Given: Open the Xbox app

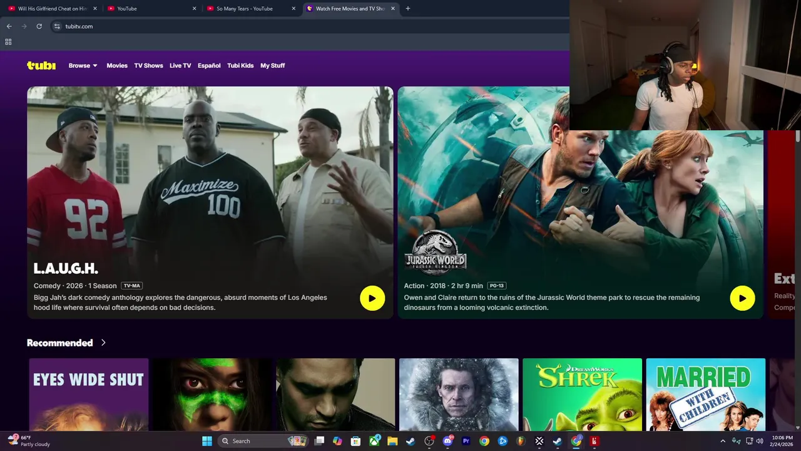Looking at the screenshot, I should click(x=374, y=441).
